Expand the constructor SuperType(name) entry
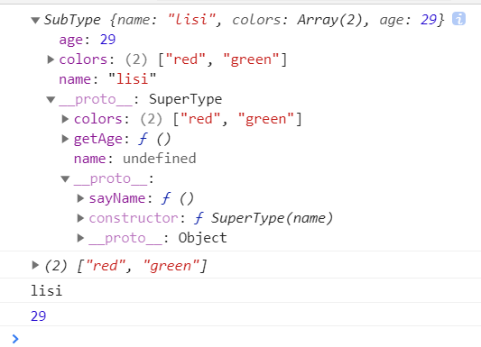 point(80,218)
